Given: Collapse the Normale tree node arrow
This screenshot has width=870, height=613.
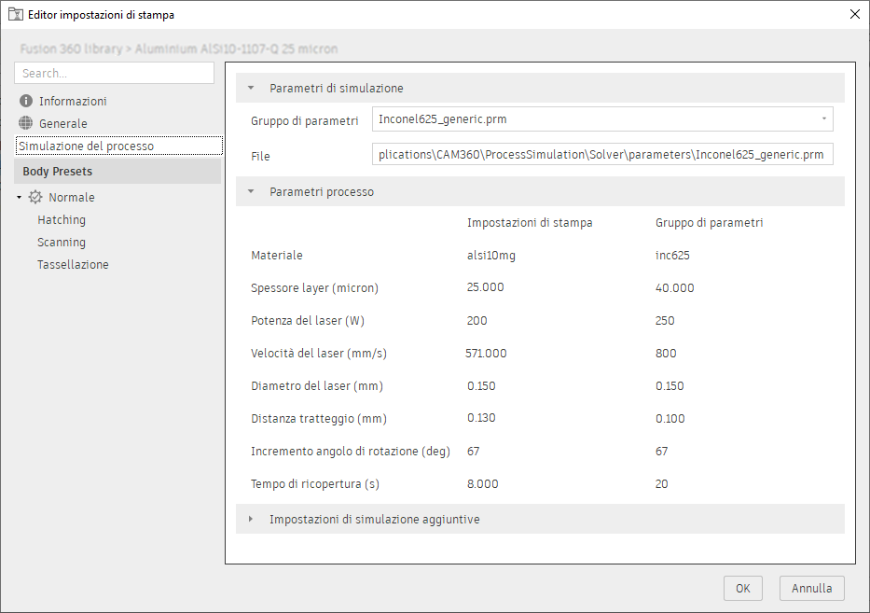Looking at the screenshot, I should 19,198.
